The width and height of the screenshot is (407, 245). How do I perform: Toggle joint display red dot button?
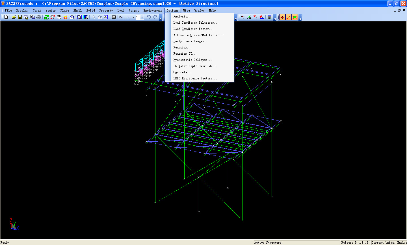pos(282,17)
